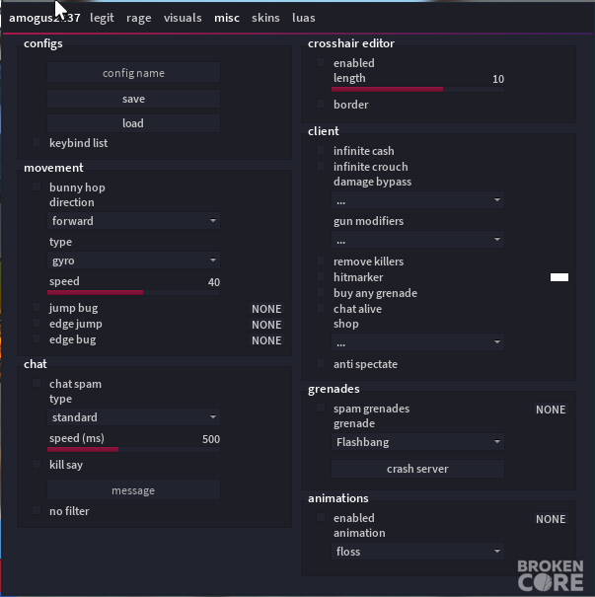Viewport: 595px width, 597px height.
Task: Click the config name input field
Action: coord(133,73)
